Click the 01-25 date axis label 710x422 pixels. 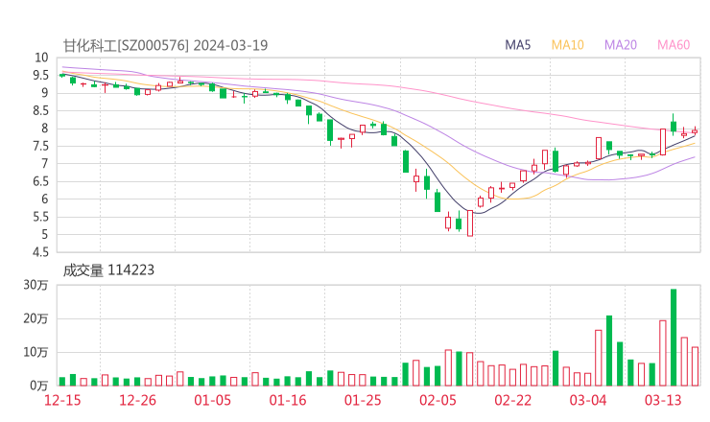coord(363,400)
